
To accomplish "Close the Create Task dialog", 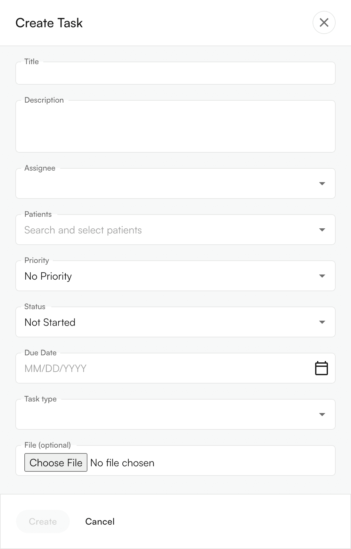I will click(324, 23).
